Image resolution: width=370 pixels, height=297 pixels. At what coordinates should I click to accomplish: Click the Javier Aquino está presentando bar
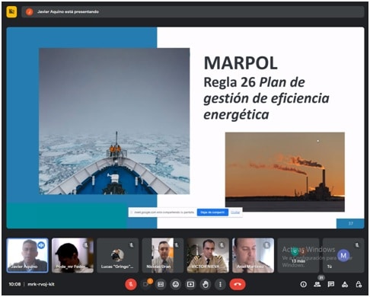[193, 11]
